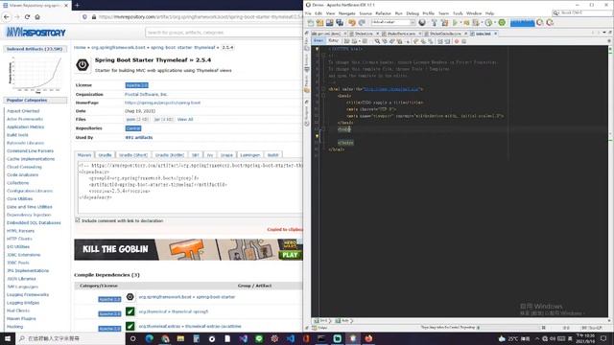This screenshot has width=614, height=345.
Task: Click Build Project hammer icon
Action: [x=435, y=23]
